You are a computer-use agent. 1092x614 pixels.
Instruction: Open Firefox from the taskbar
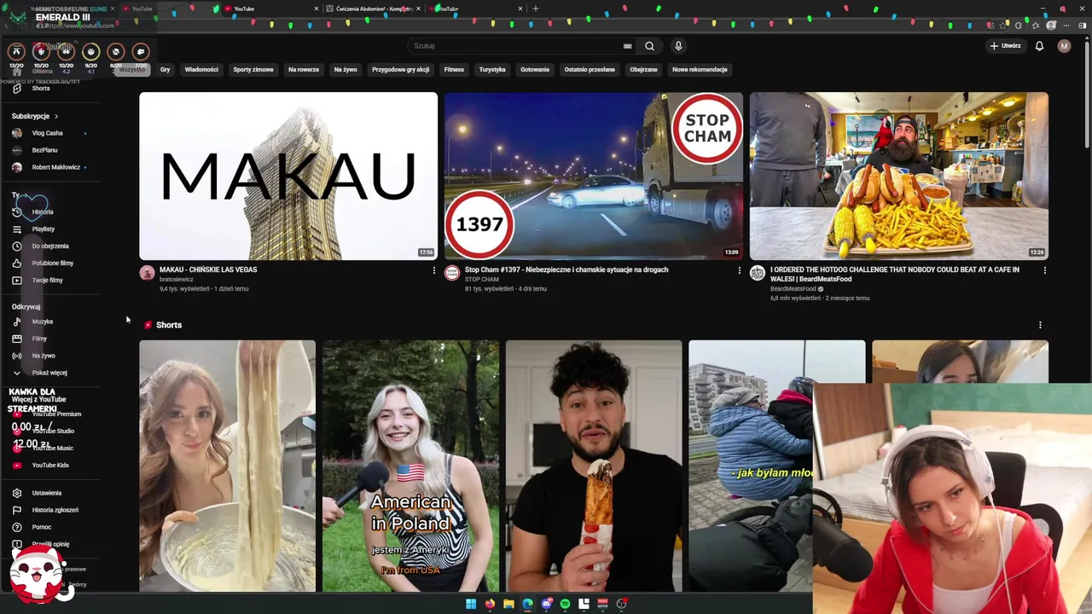490,604
